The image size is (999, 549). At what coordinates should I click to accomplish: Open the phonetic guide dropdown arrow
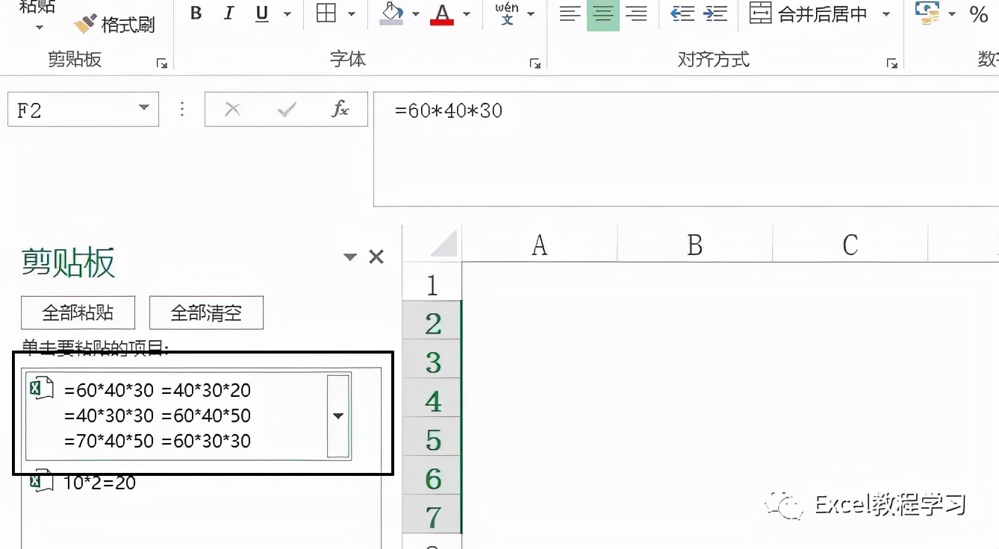coord(531,14)
